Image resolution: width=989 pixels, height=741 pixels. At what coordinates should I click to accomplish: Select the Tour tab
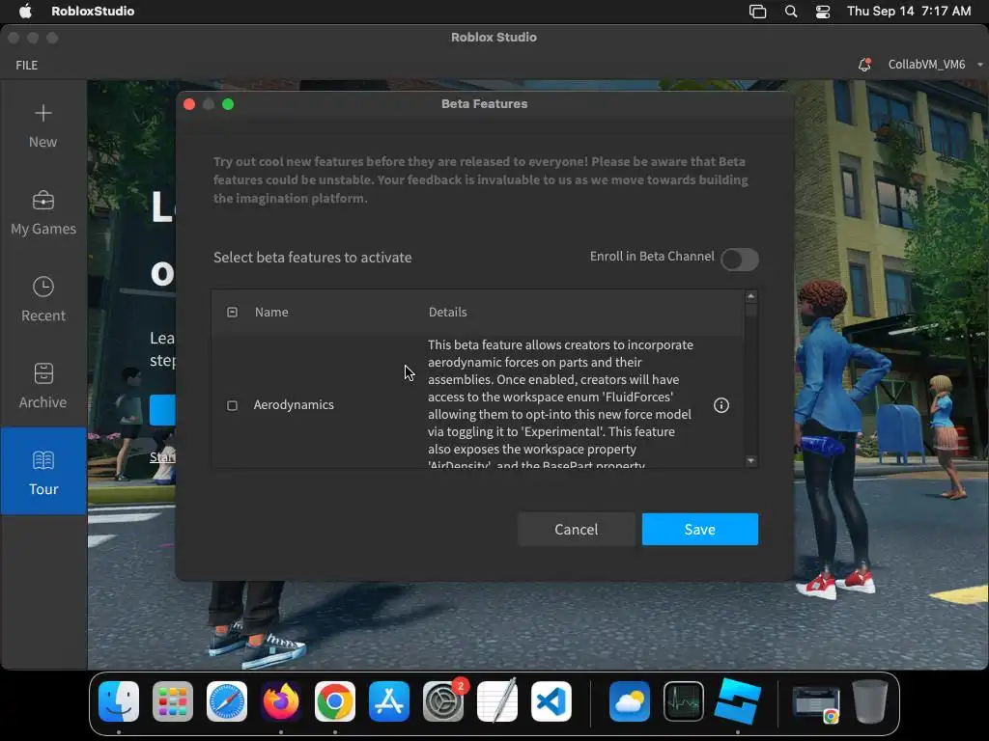coord(42,471)
